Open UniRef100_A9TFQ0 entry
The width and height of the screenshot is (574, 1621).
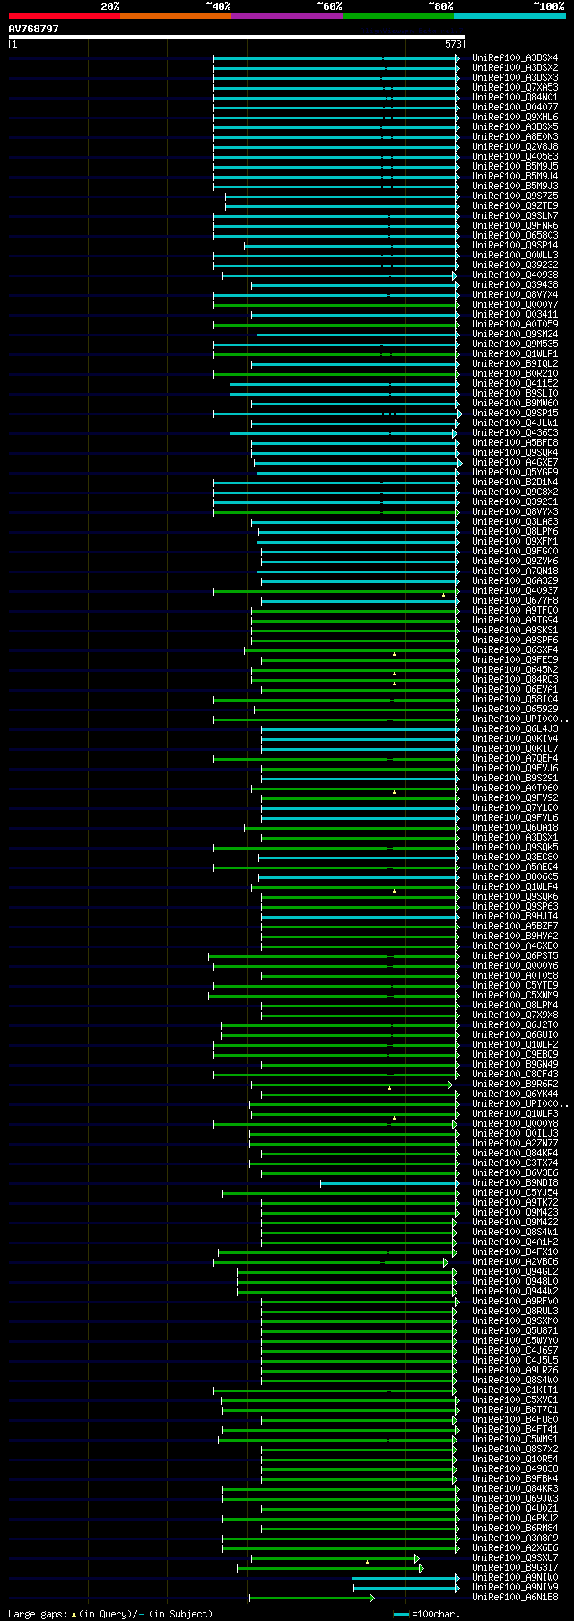pos(515,610)
